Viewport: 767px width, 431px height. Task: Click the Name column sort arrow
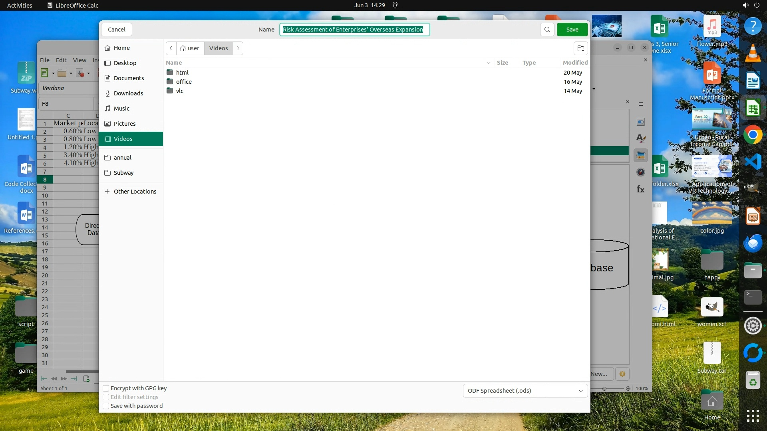click(488, 63)
